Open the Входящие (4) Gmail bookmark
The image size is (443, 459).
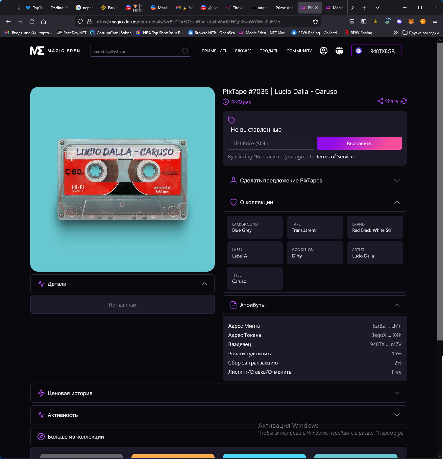pyautogui.click(x=28, y=33)
